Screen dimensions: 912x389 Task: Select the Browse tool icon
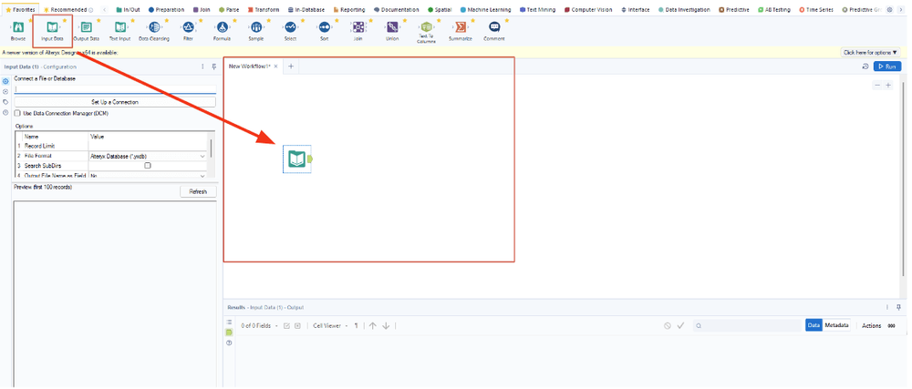[x=18, y=28]
